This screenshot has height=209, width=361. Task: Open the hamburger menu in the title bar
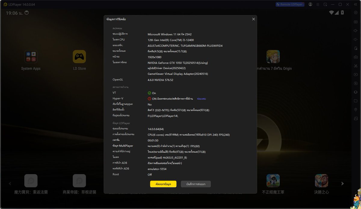[x=317, y=4]
